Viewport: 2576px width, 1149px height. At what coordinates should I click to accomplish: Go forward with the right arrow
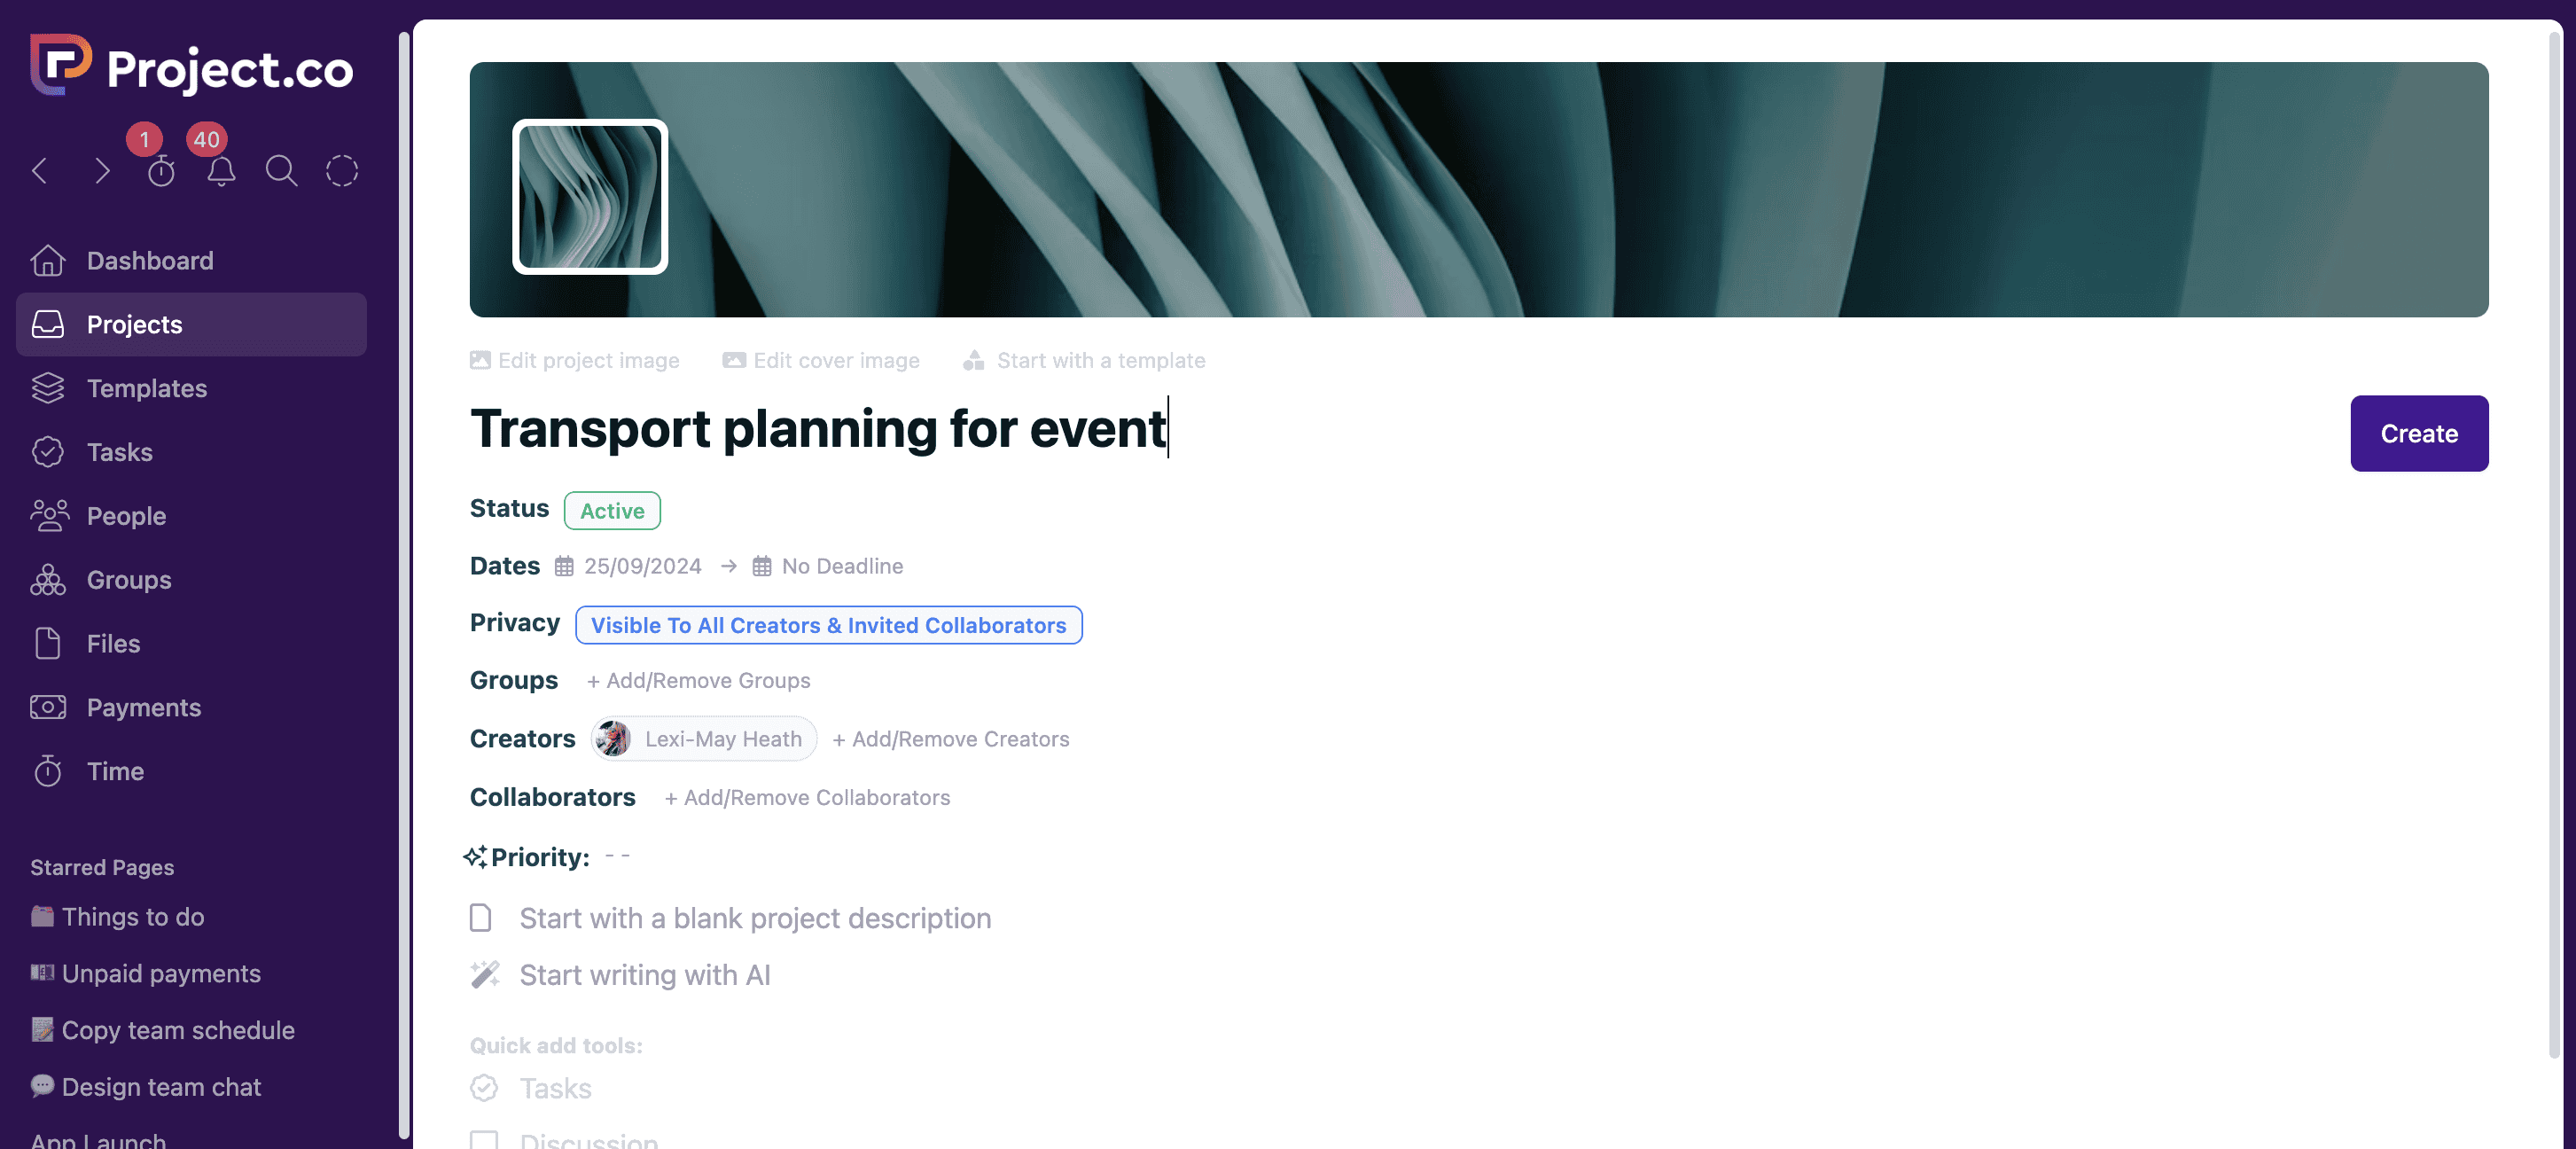102,171
